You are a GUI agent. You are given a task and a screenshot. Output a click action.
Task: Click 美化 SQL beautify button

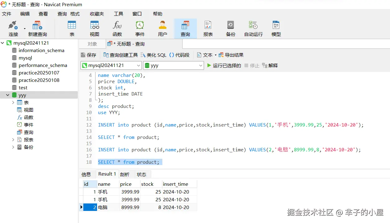(x=153, y=55)
